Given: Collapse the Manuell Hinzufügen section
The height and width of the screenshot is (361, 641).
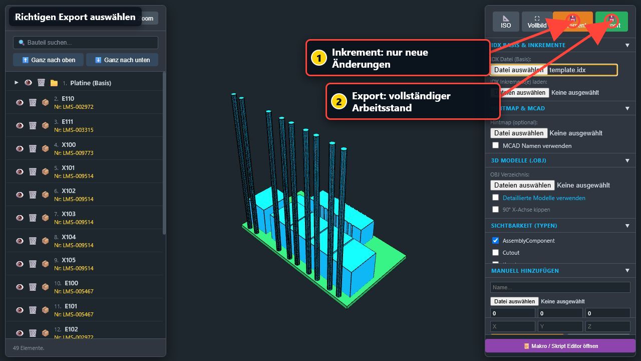Looking at the screenshot, I should click(x=627, y=271).
